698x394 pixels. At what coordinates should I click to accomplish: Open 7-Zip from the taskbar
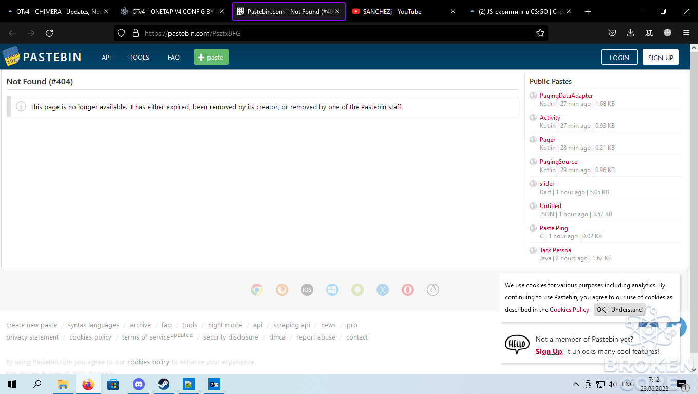click(x=214, y=384)
